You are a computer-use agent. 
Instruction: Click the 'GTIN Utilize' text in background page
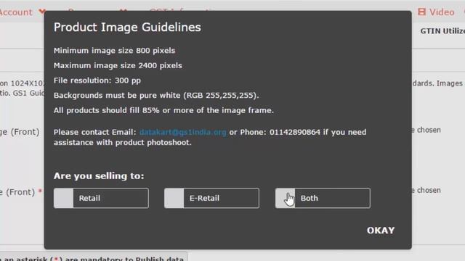(x=442, y=30)
